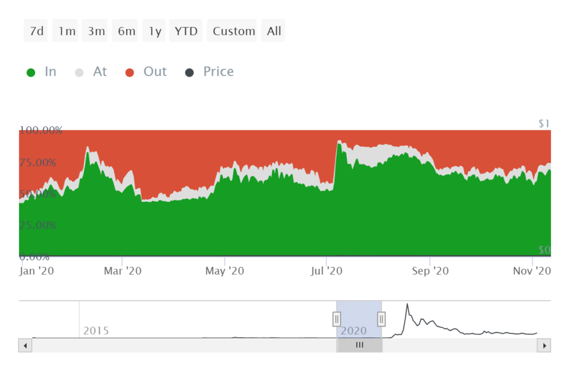Click the $1 price axis label
Image resolution: width=570 pixels, height=380 pixels.
click(544, 124)
